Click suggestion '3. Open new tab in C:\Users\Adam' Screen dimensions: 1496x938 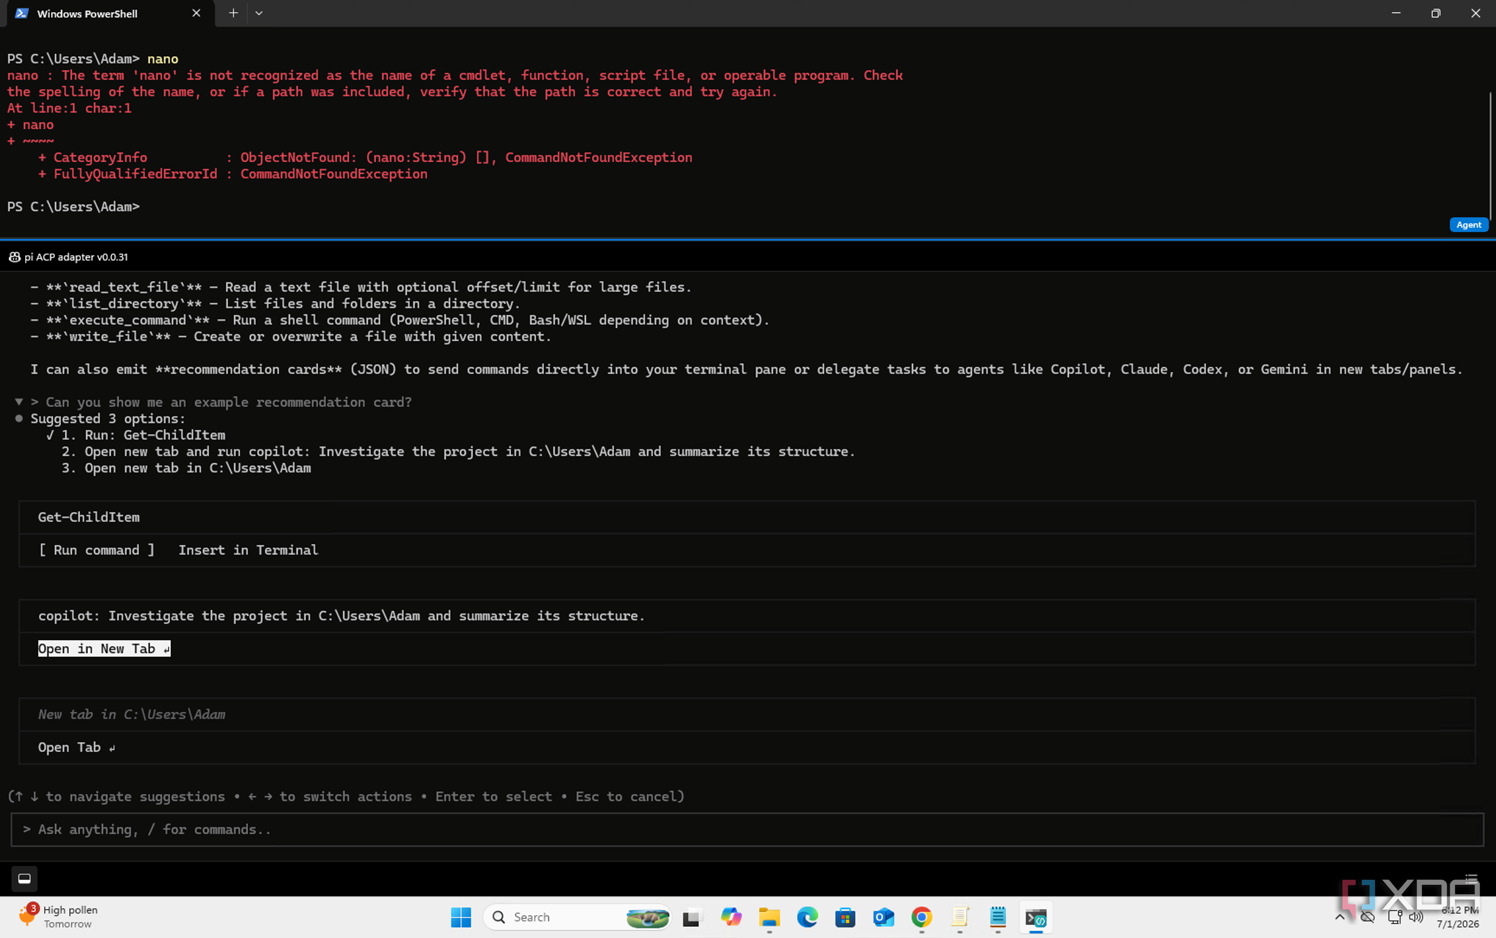(186, 469)
